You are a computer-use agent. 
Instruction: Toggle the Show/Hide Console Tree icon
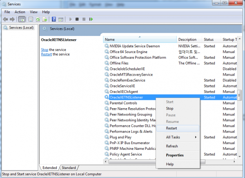(x=22, y=19)
